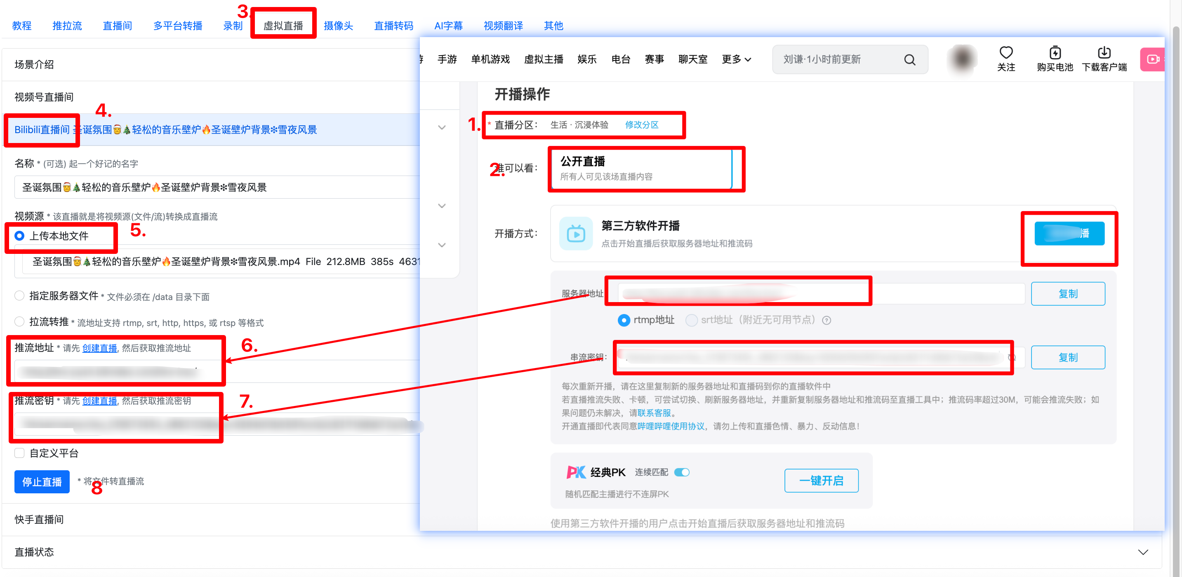
Task: Click the 关注 heart icon
Action: click(x=1007, y=53)
